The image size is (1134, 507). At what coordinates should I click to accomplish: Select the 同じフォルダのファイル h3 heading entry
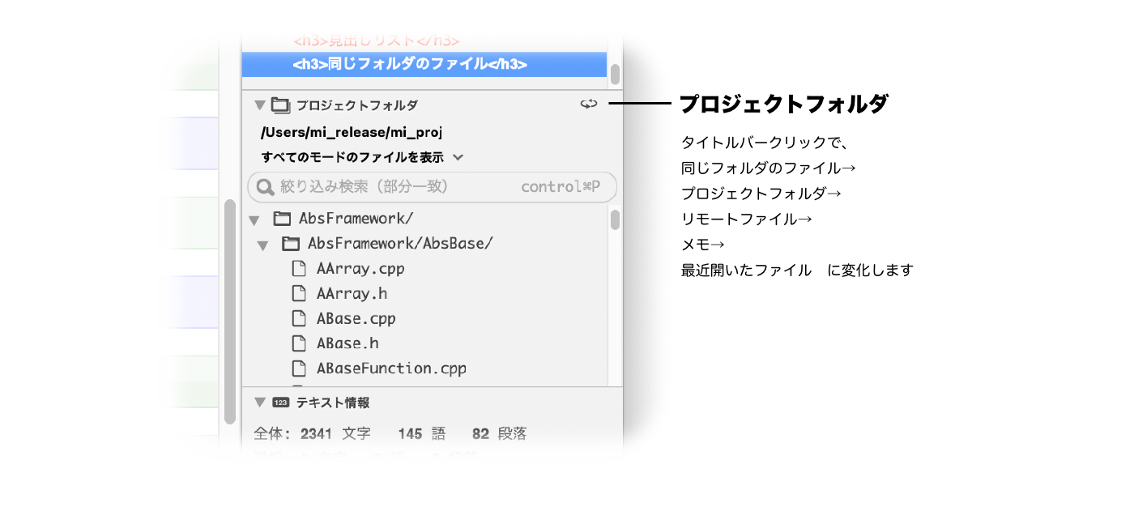pyautogui.click(x=409, y=65)
